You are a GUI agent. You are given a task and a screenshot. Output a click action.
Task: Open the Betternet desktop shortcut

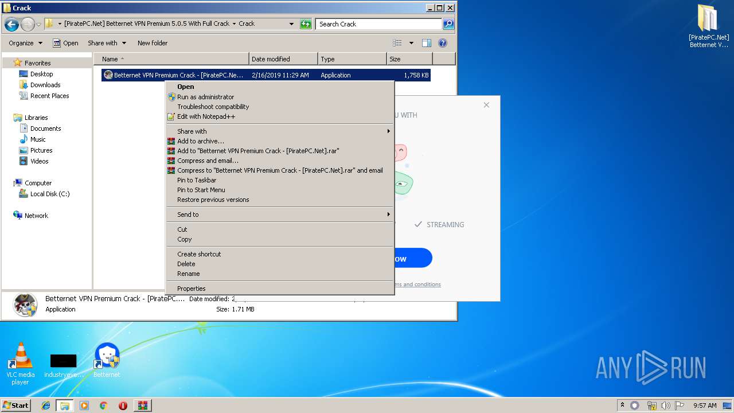pyautogui.click(x=107, y=361)
